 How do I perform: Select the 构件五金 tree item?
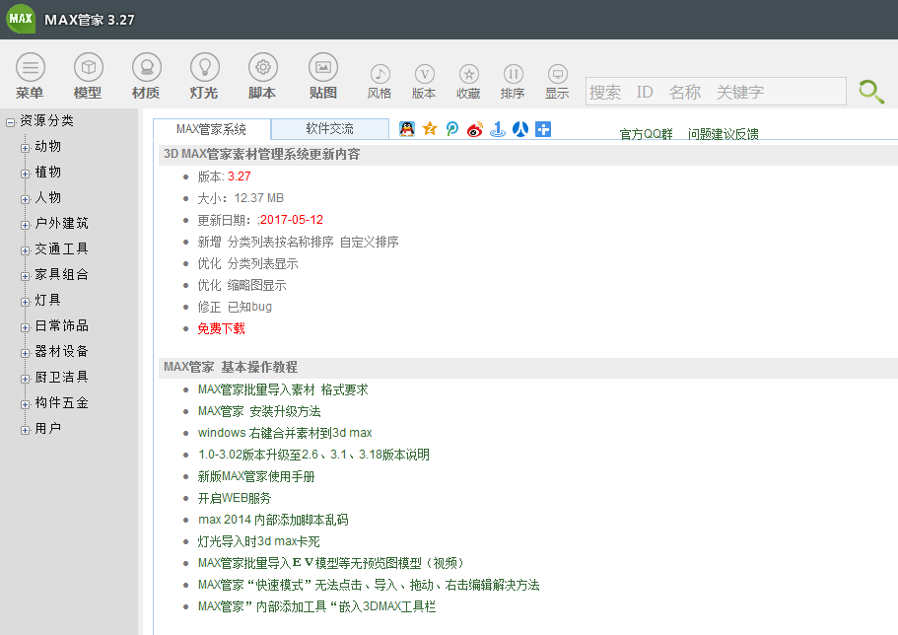pos(61,403)
